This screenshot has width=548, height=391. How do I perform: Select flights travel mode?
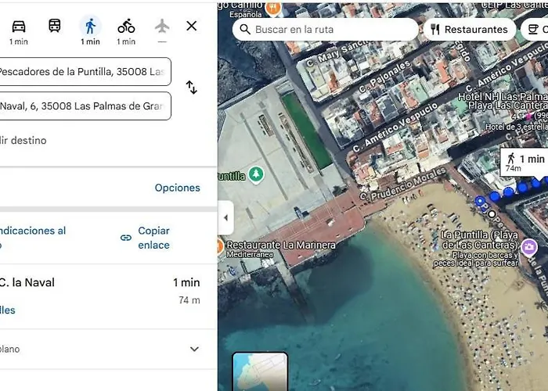coord(162,26)
